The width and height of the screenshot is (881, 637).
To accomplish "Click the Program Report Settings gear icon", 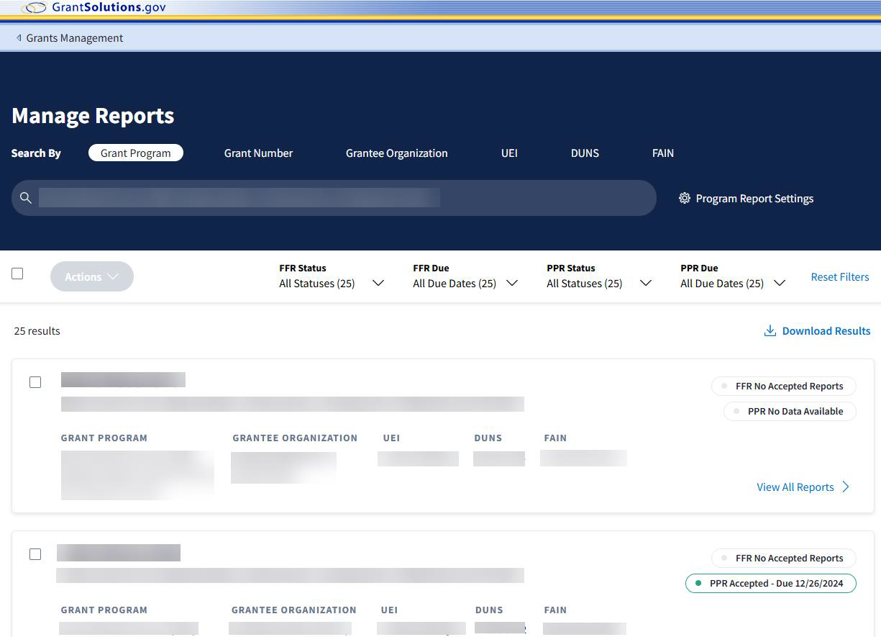I will 684,198.
